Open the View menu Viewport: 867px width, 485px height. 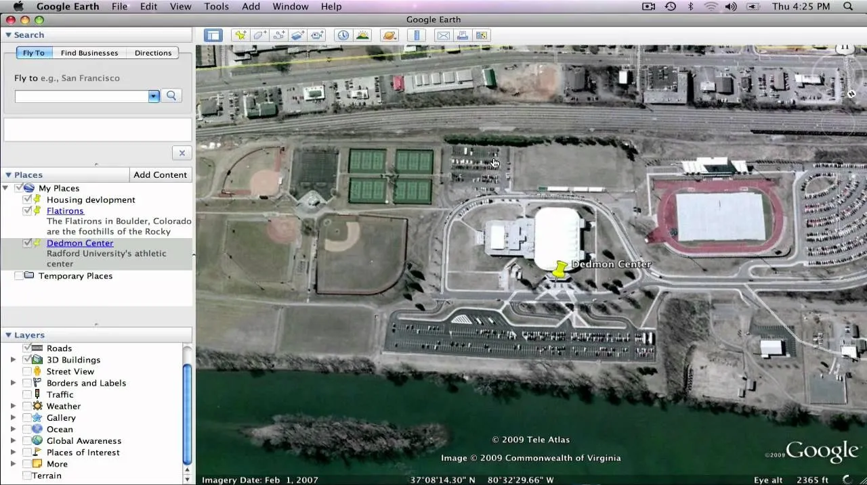coord(180,6)
